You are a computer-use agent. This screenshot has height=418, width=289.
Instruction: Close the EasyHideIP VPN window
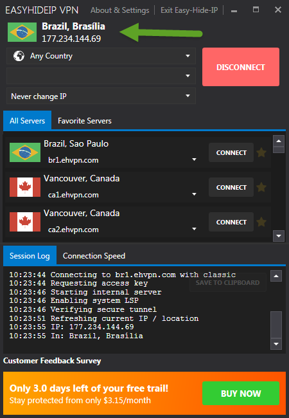tap(278, 10)
